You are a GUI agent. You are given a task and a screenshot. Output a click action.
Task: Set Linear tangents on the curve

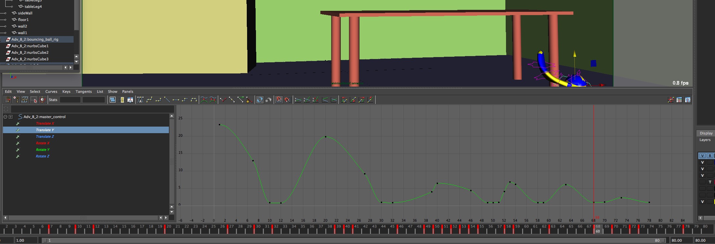coord(167,100)
